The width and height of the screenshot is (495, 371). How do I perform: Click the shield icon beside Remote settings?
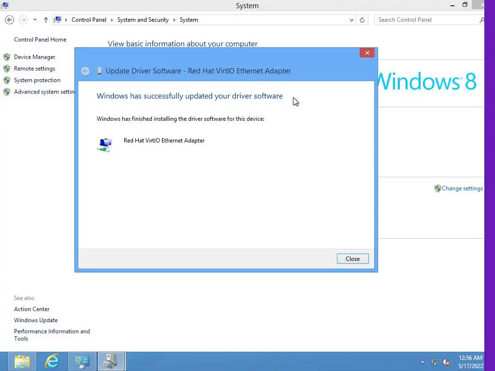pos(7,69)
